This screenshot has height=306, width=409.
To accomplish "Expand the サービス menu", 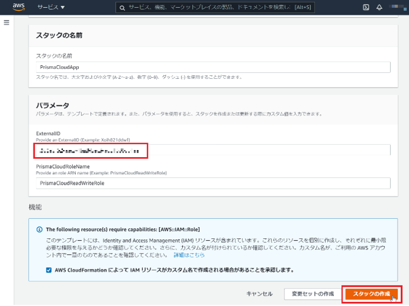I will coord(51,7).
